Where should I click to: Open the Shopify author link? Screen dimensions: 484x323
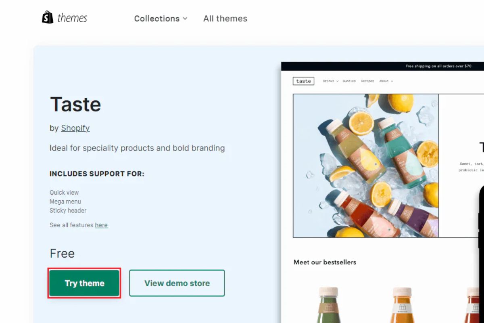75,128
